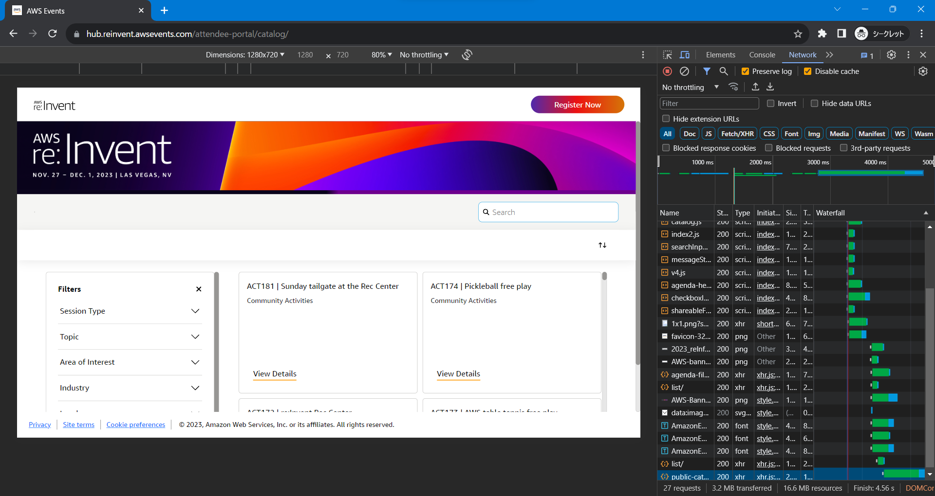Select the Fetch/XHR filter type
The height and width of the screenshot is (496, 935).
[x=737, y=134]
